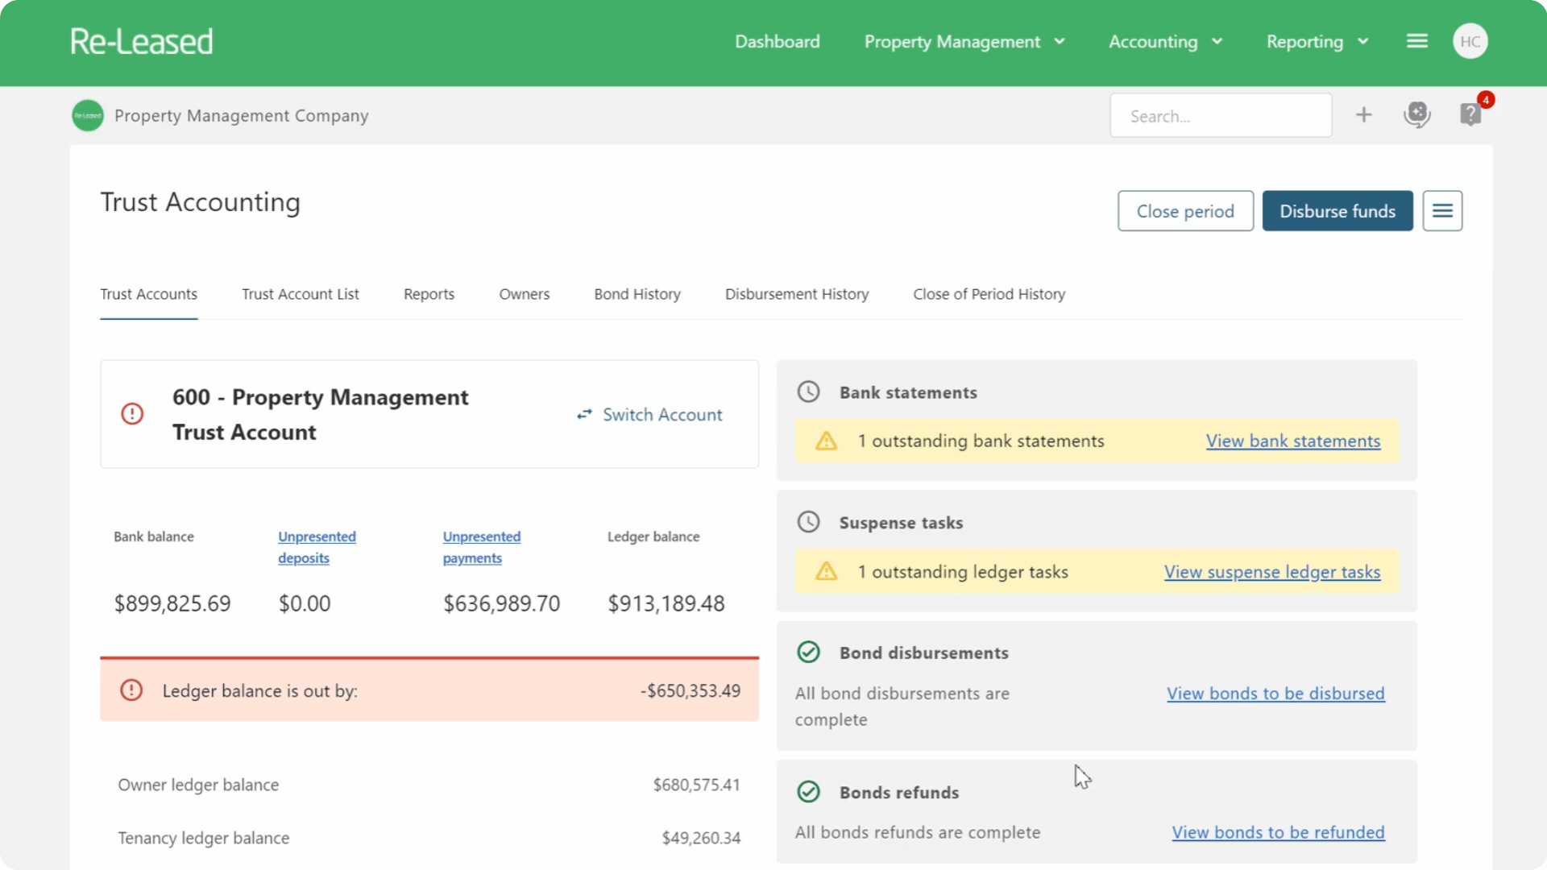Click red alert icon in ledger out-by banner

coord(131,690)
